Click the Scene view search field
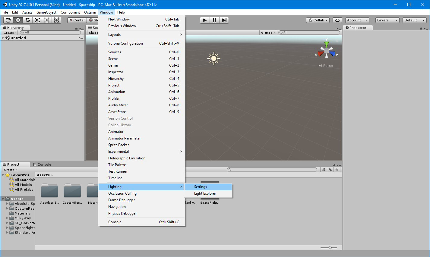 (x=309, y=33)
